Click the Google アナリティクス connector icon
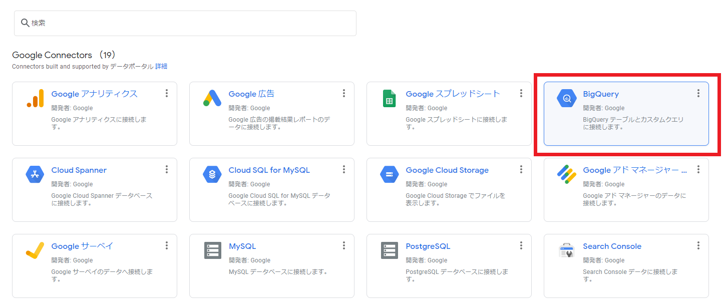The width and height of the screenshot is (724, 303). (x=35, y=98)
